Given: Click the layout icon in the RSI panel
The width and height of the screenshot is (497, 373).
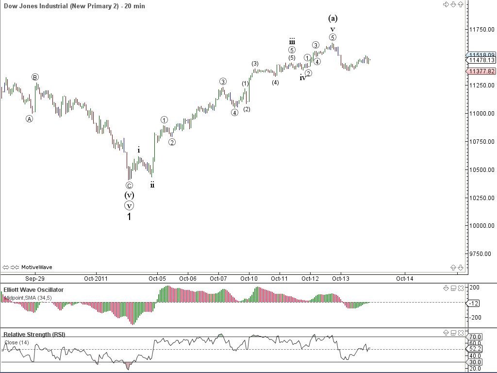Looking at the screenshot, I should [453, 333].
